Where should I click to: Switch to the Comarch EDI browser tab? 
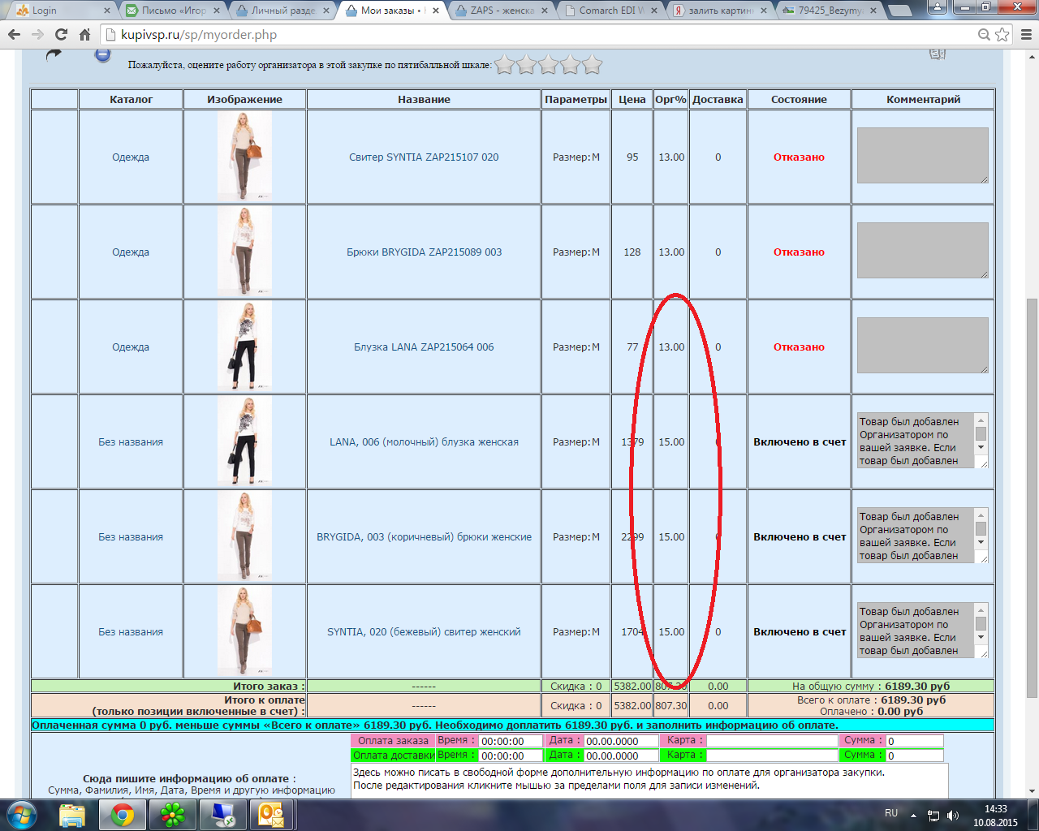610,11
